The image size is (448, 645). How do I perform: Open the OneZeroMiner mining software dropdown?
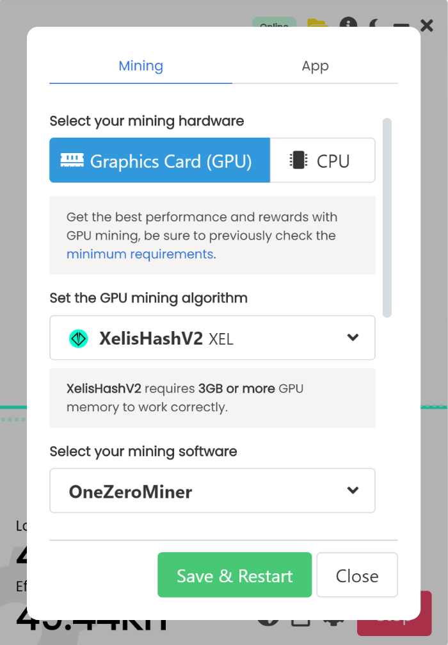[x=212, y=491]
